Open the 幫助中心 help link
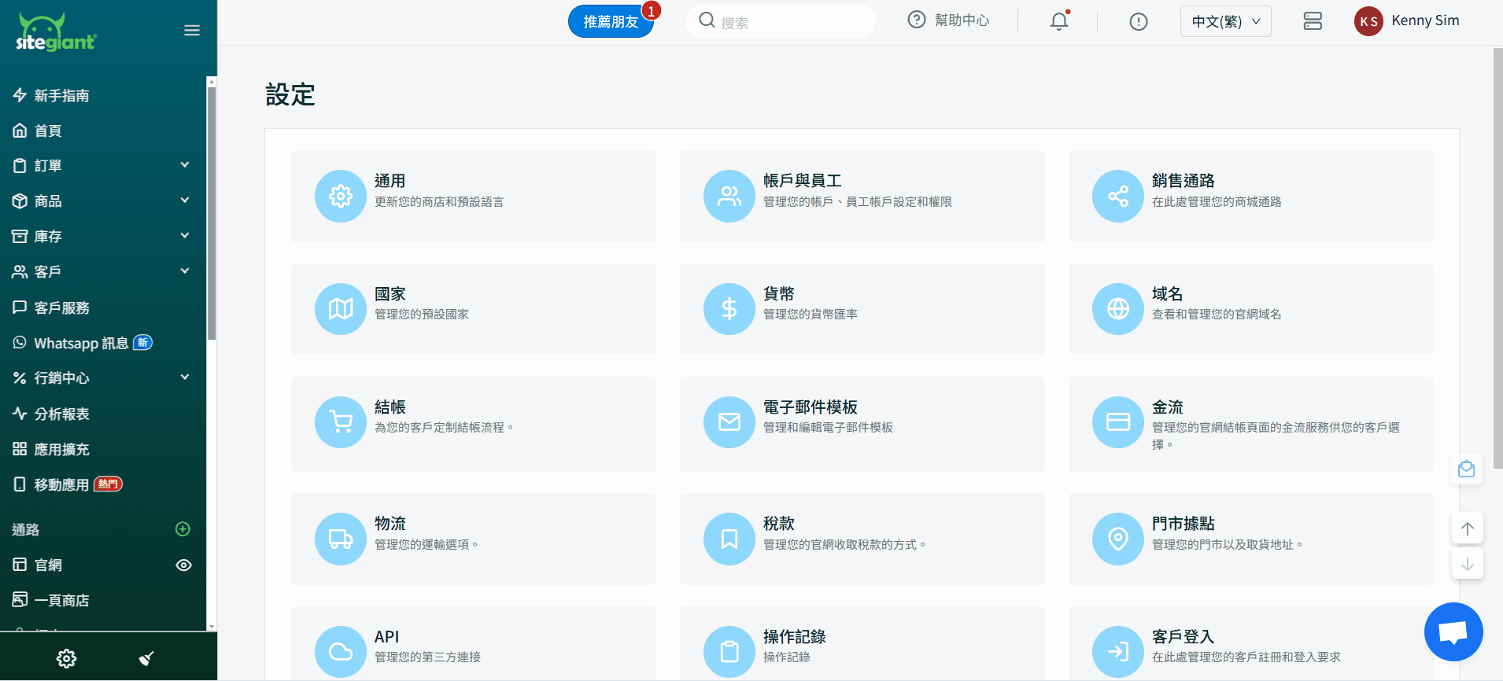This screenshot has width=1503, height=681. pos(948,20)
